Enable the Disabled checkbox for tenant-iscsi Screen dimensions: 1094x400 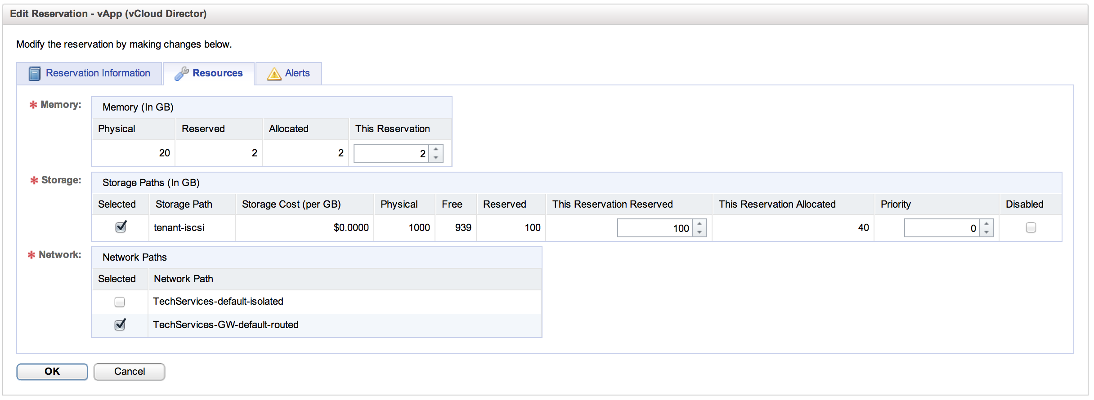[x=1031, y=228]
